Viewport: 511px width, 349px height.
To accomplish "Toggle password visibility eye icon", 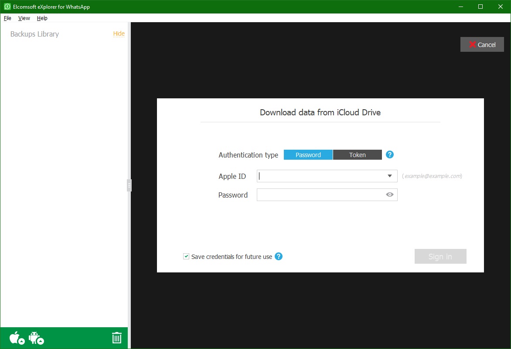I will 389,195.
